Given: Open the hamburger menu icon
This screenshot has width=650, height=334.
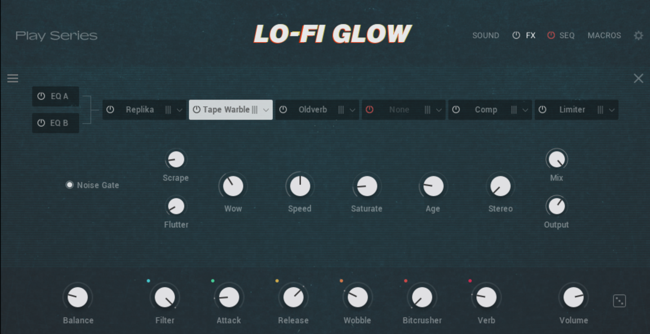Looking at the screenshot, I should [x=13, y=78].
